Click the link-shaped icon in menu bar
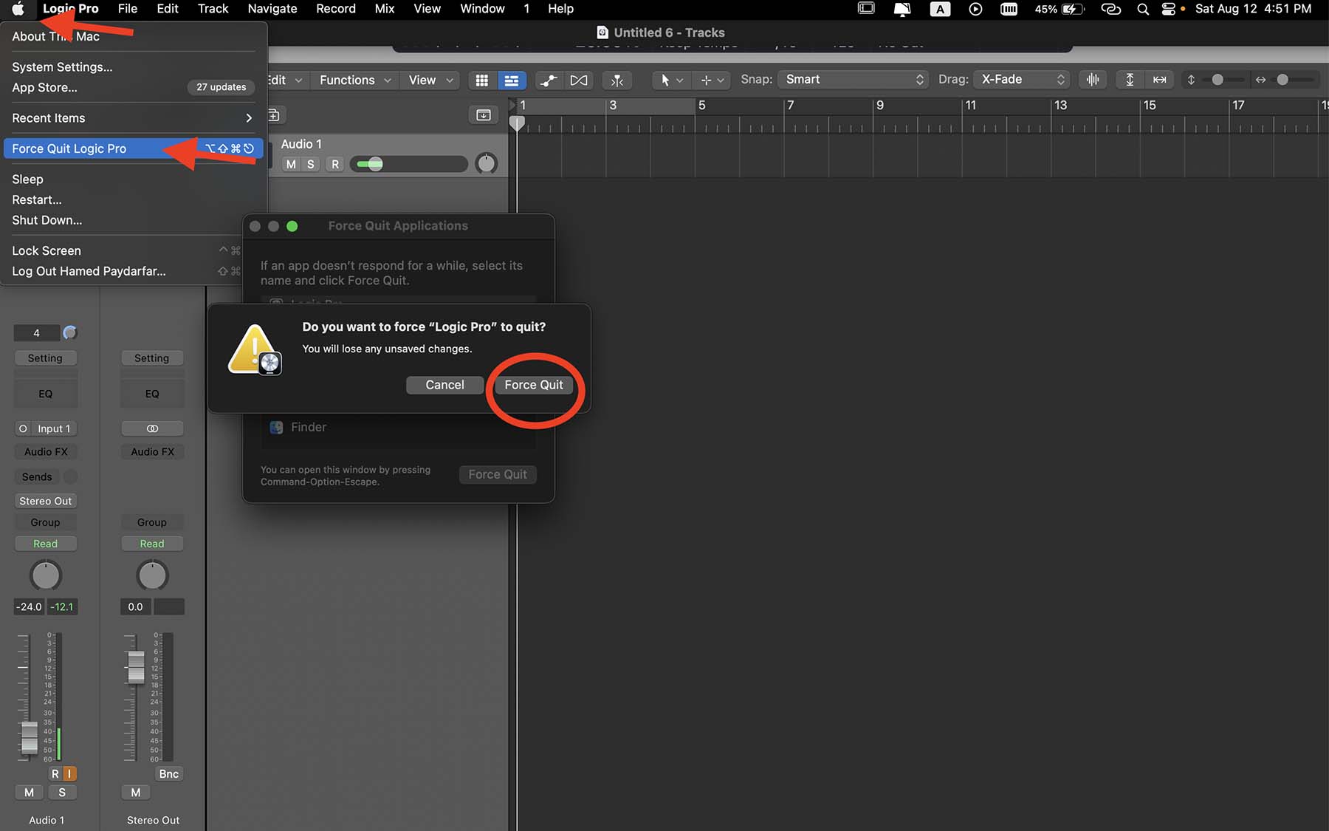Screen dimensions: 1329x831 [1110, 9]
